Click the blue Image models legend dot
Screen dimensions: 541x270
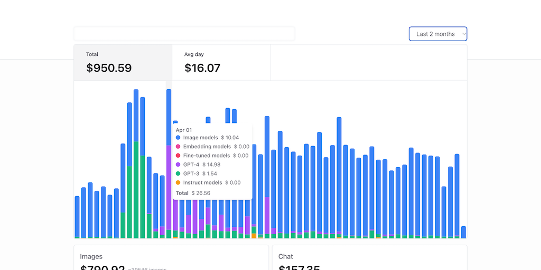click(x=178, y=138)
